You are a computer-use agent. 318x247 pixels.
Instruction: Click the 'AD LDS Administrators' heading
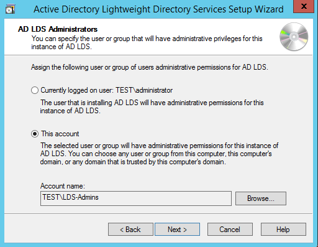(x=58, y=29)
